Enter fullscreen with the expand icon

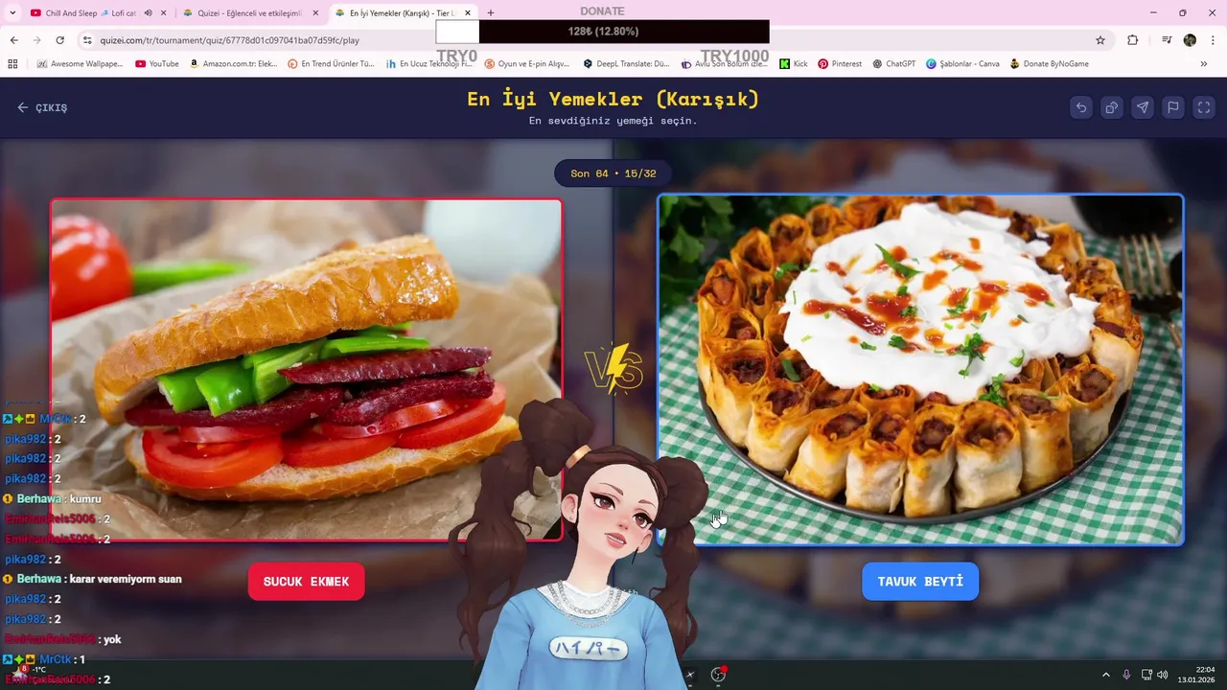[x=1204, y=107]
